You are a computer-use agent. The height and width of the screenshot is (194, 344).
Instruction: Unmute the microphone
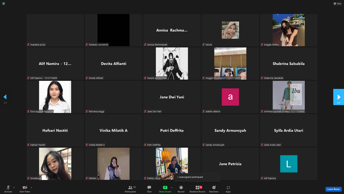pyautogui.click(x=8, y=189)
